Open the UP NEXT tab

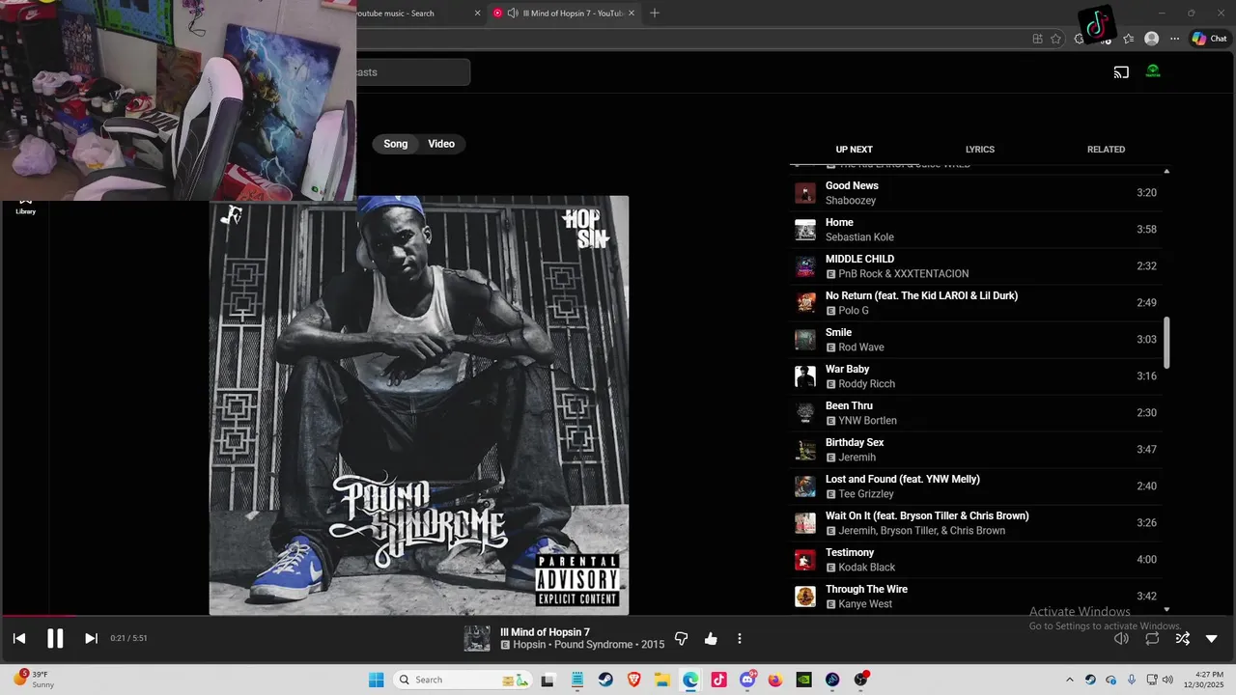click(x=854, y=150)
